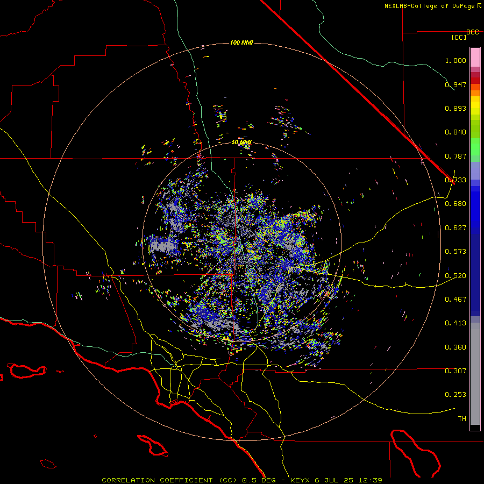Select the 0.307 scale value

(x=455, y=371)
